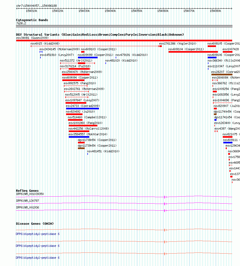
Task: Click nsv820692 (Ju2010) label
Action: (x=80, y=112)
